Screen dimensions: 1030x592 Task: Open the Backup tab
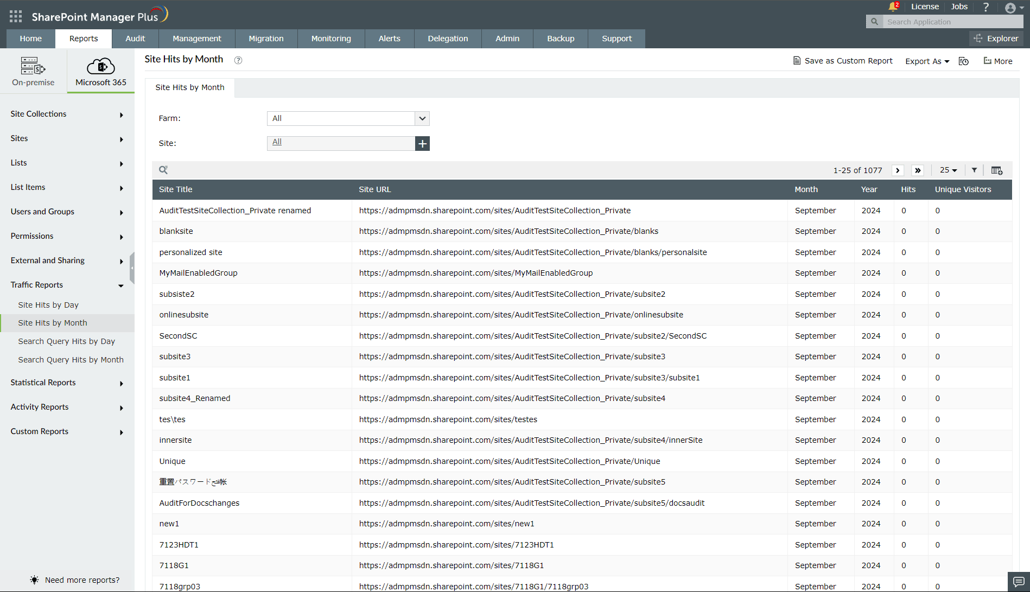pos(561,39)
